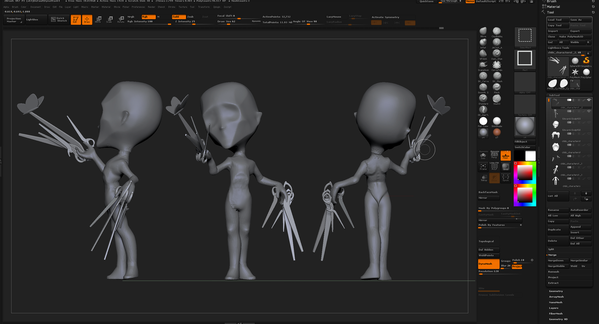Switch to Scale transform mode
Viewport: 599px width, 324px height.
tap(110, 20)
